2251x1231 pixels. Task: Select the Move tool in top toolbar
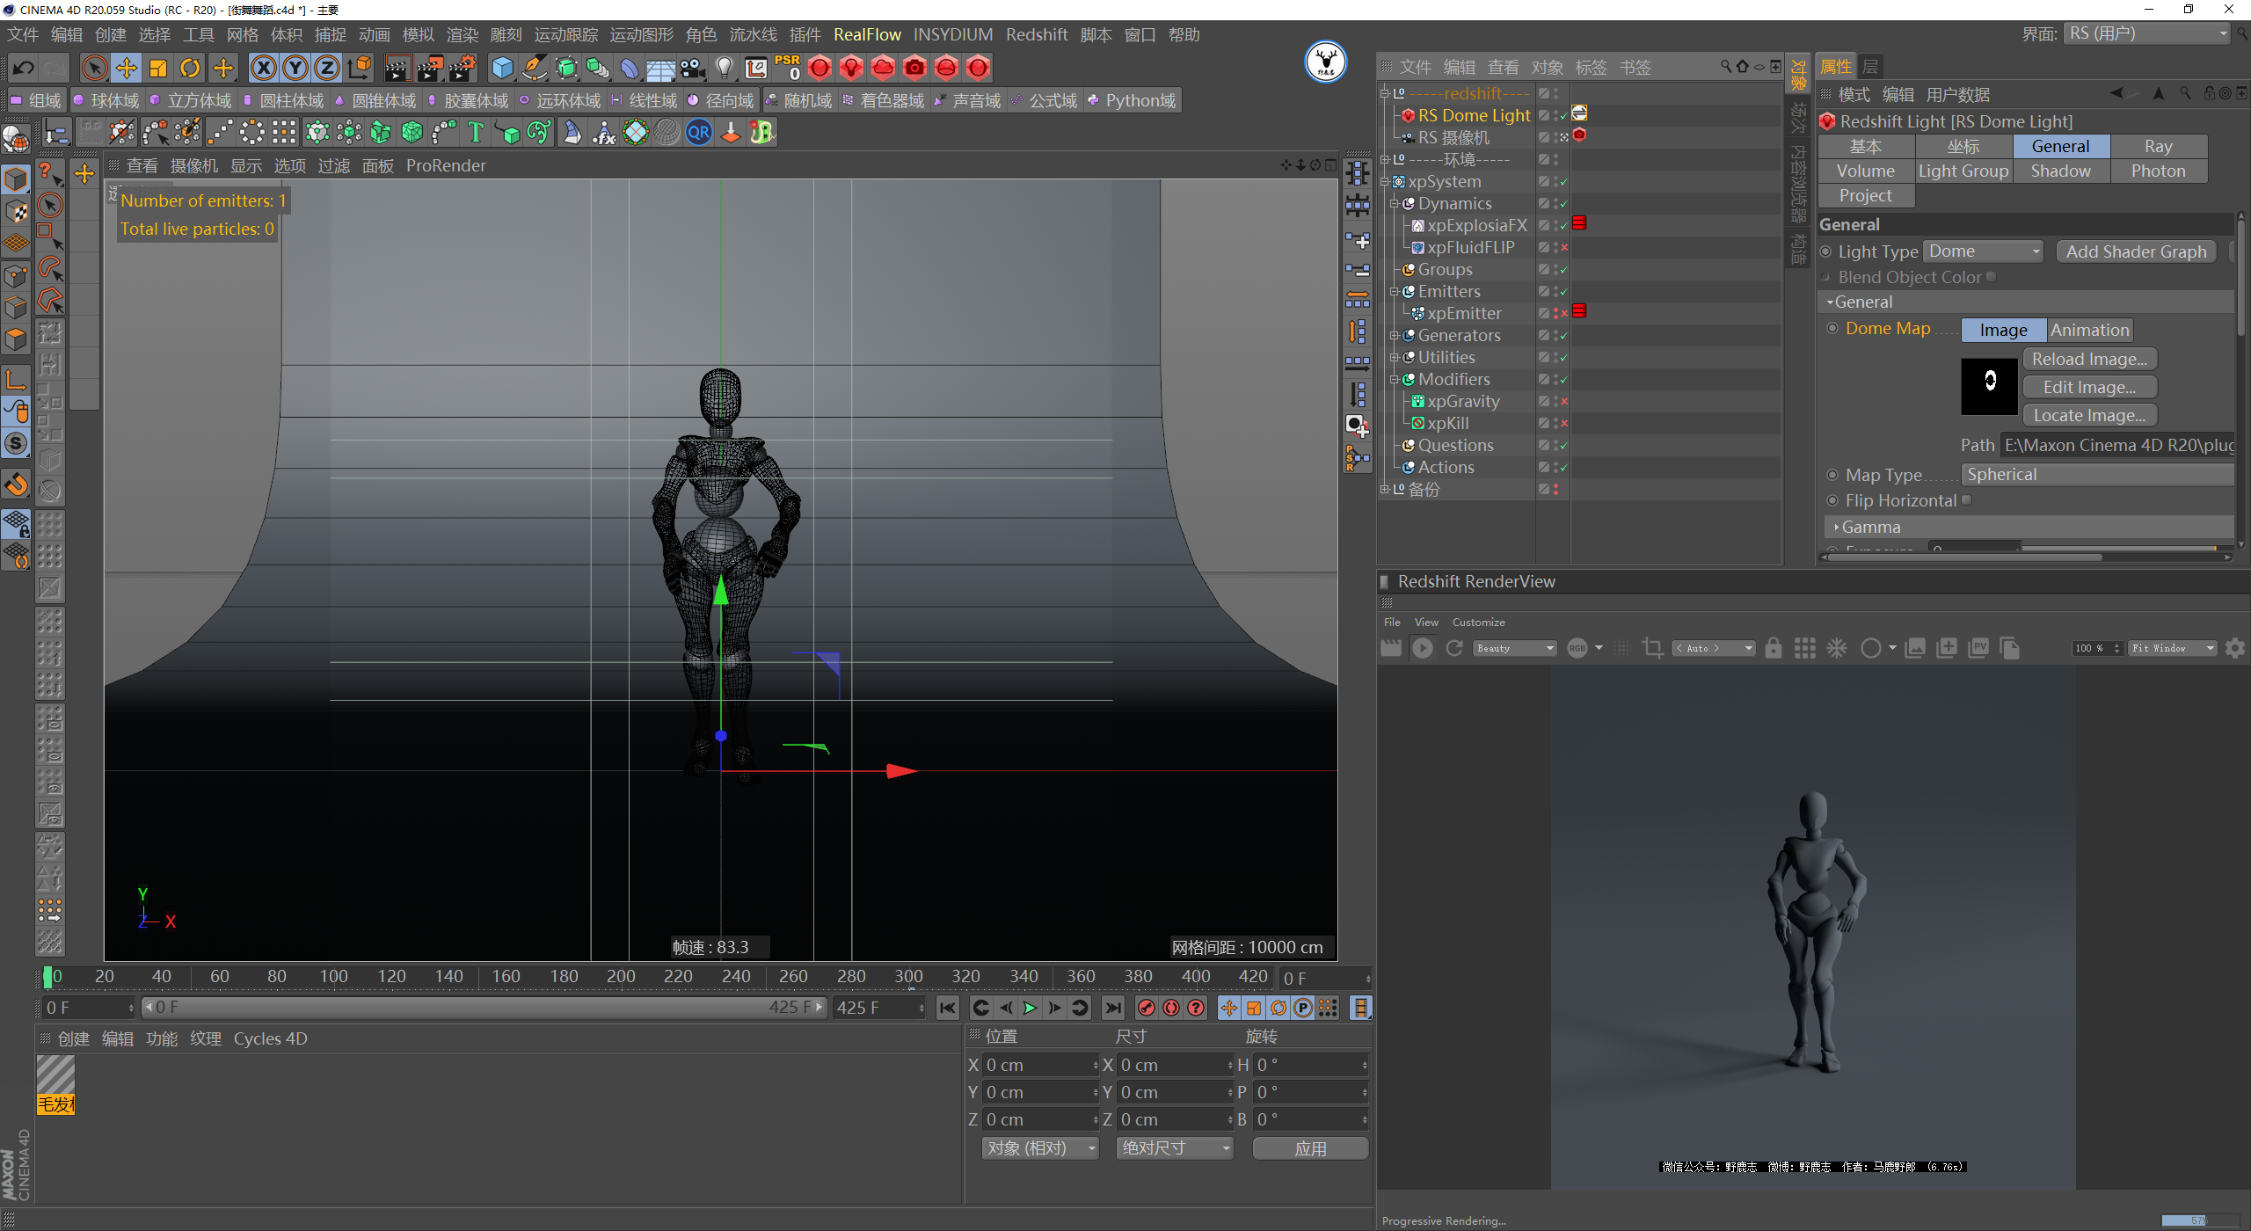127,68
